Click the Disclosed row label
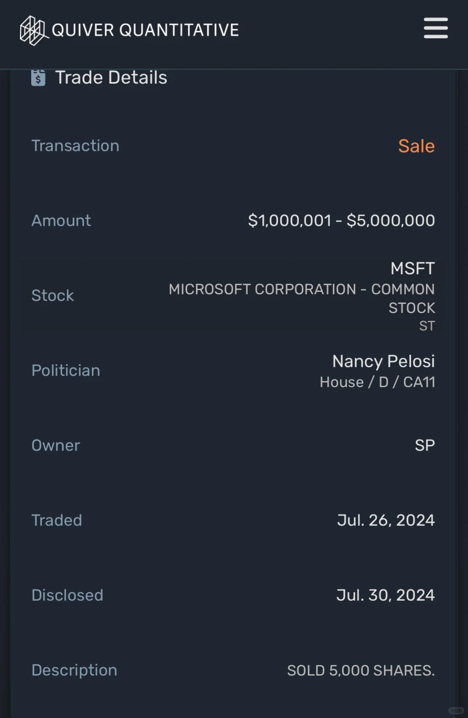The height and width of the screenshot is (718, 468). (68, 595)
